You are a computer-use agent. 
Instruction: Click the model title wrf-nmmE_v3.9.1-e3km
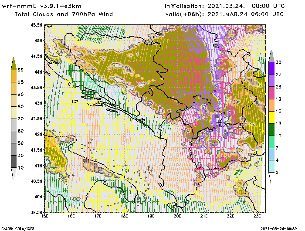tap(39, 6)
